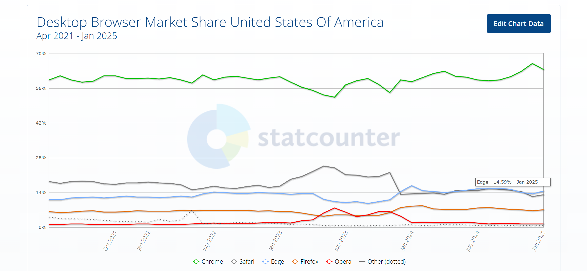Click the chart title heading text

(x=210, y=22)
